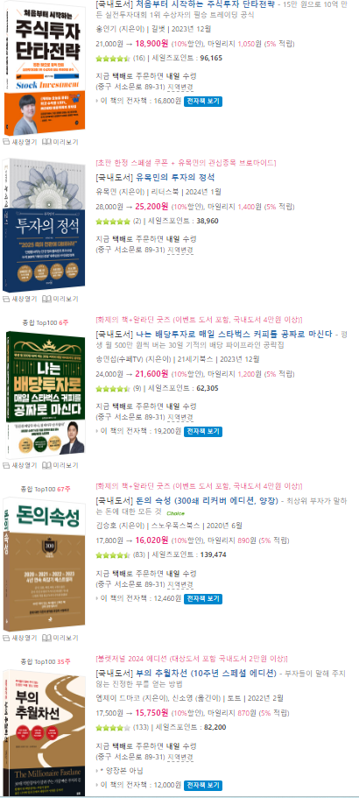
Task: Open preview book icon under 배당투자 book
Action: [x=46, y=465]
